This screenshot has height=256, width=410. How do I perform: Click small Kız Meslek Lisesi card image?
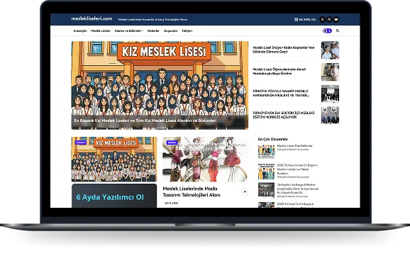(x=114, y=160)
